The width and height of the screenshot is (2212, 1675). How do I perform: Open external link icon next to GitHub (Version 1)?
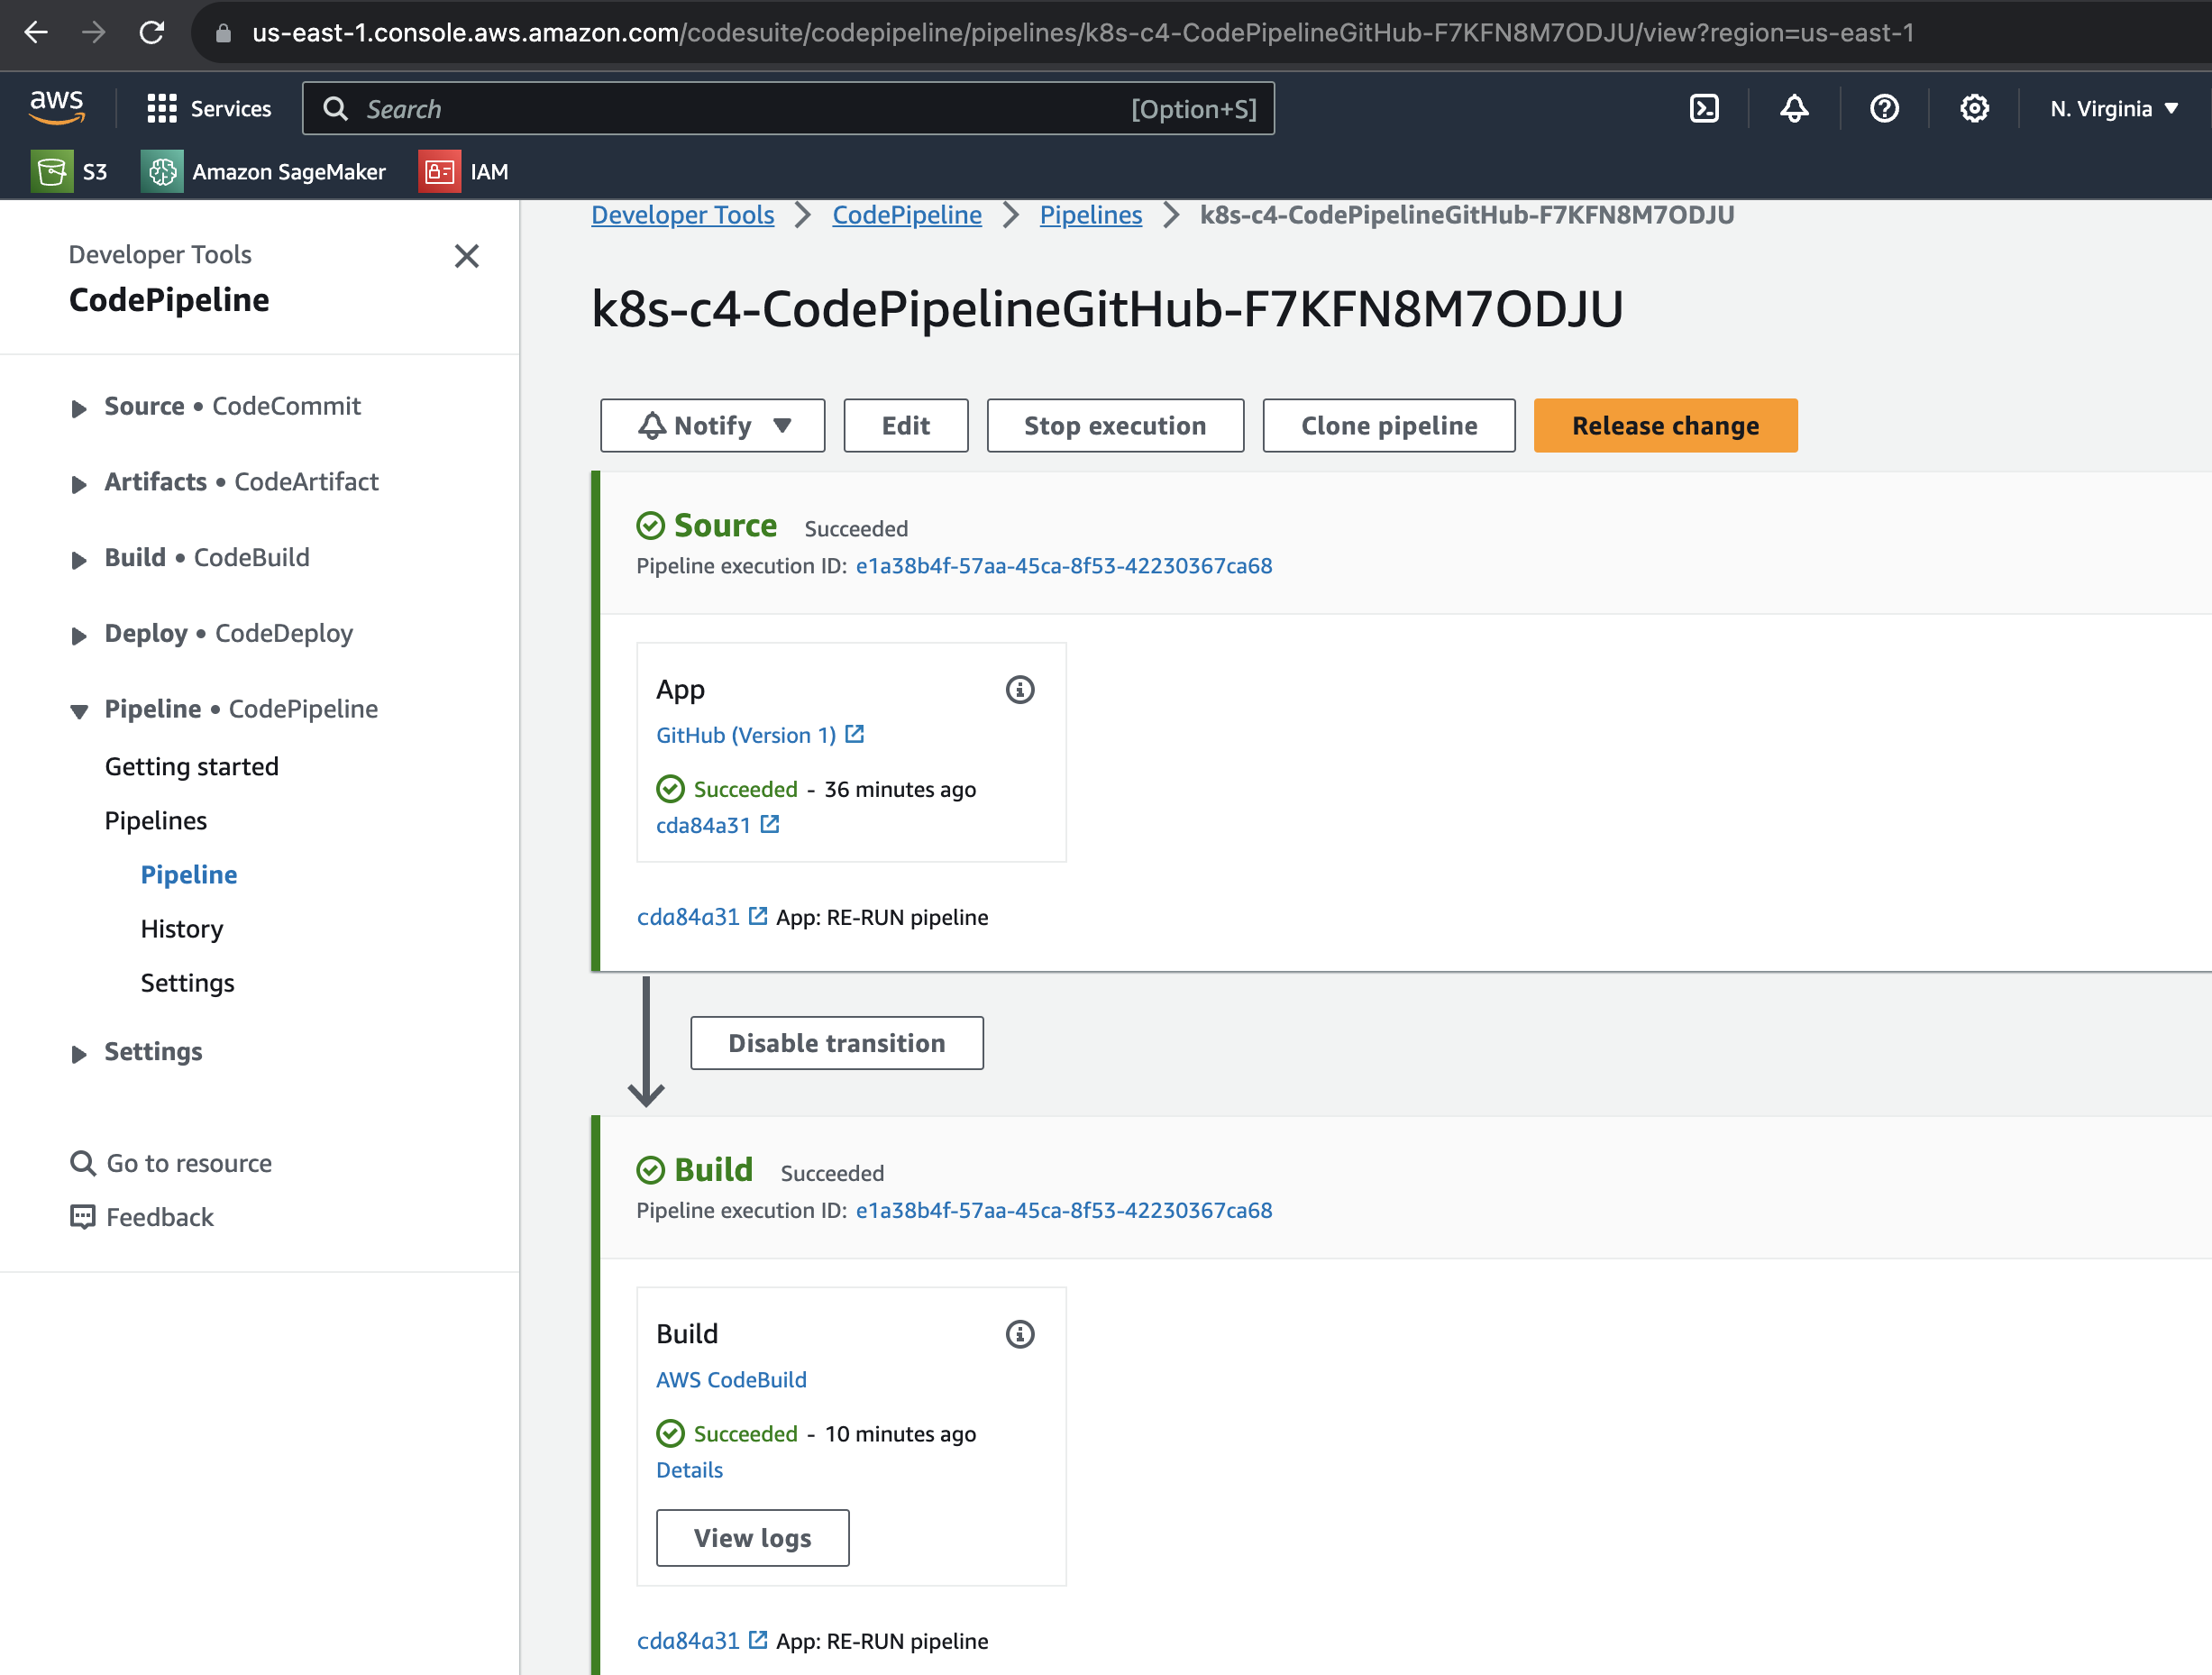pyautogui.click(x=854, y=734)
